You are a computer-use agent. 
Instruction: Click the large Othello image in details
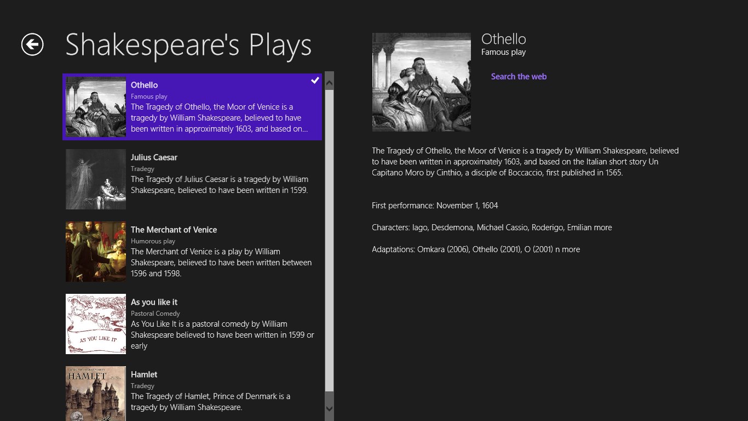[421, 82]
